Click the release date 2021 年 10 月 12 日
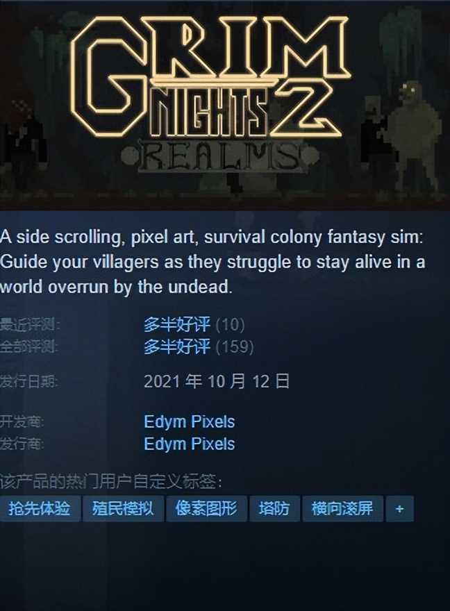The height and width of the screenshot is (611, 450). [x=217, y=380]
